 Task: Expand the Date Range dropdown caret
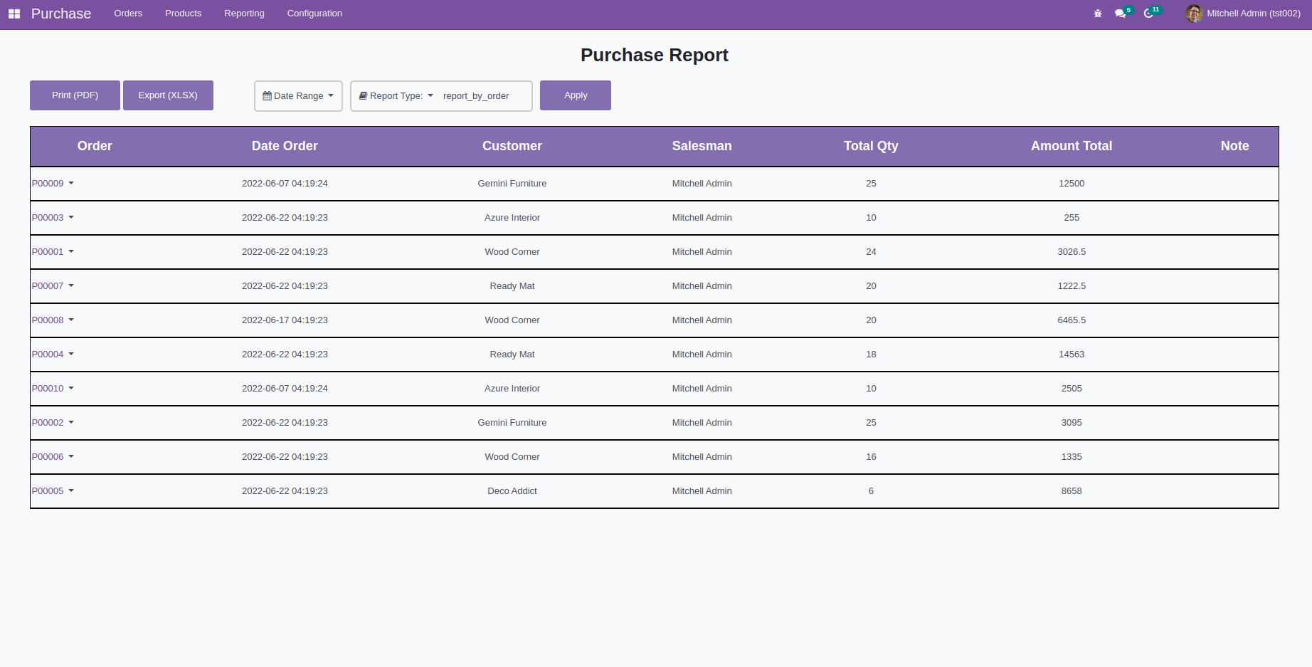(x=331, y=96)
